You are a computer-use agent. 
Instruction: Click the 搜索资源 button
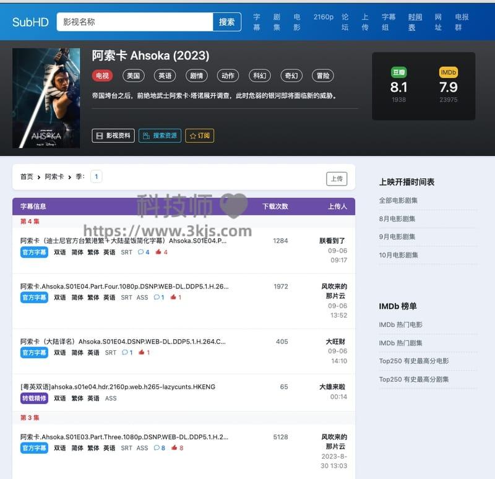click(160, 136)
